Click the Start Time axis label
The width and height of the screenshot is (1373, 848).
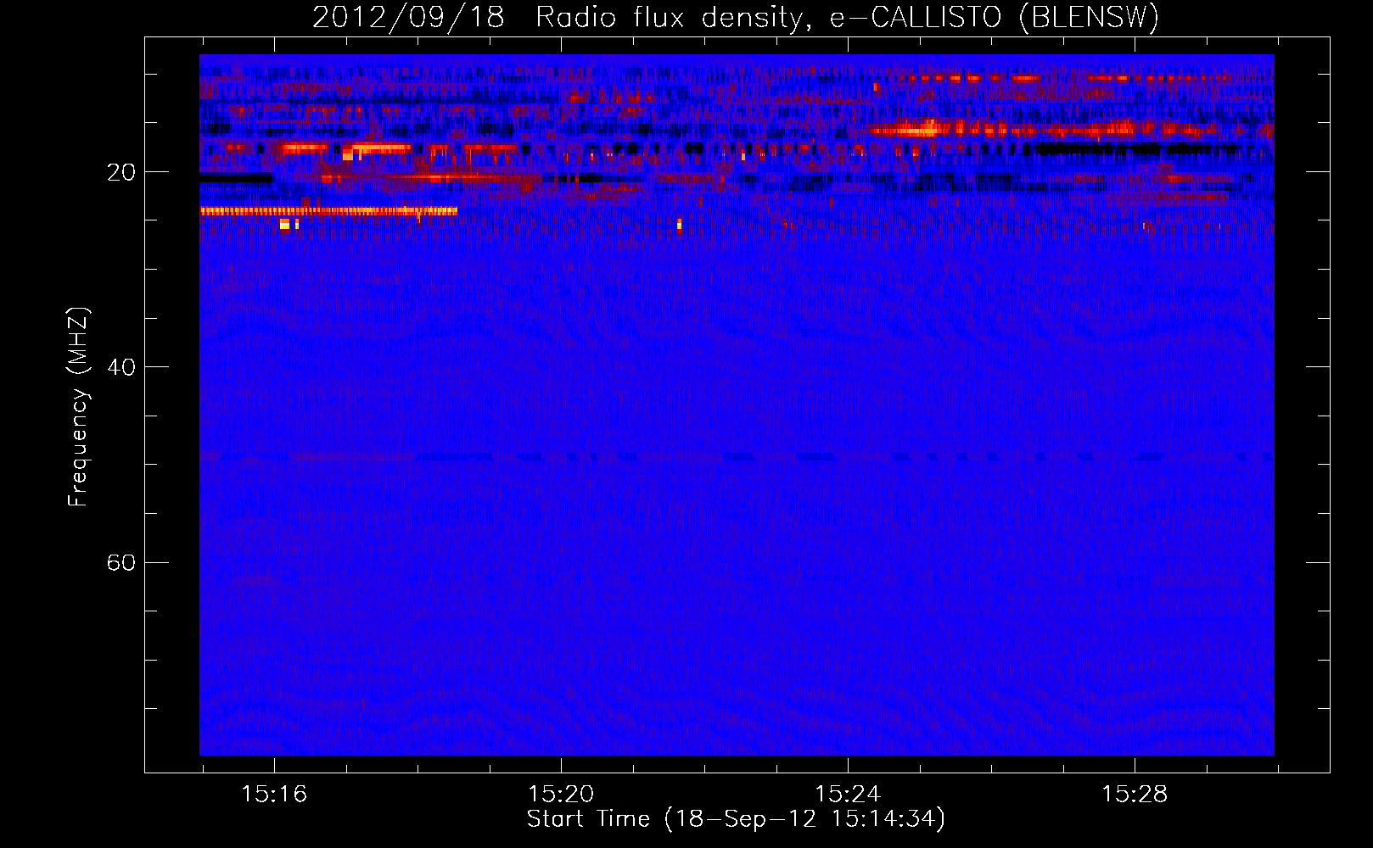point(736,819)
